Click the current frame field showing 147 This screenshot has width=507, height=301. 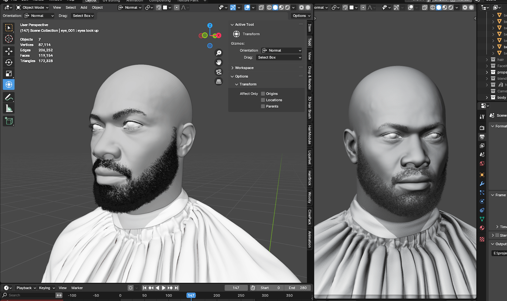(236, 288)
